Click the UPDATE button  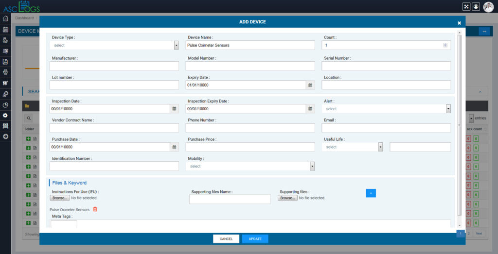point(255,239)
